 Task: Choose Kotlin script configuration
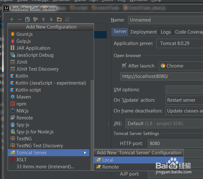pos(49,90)
